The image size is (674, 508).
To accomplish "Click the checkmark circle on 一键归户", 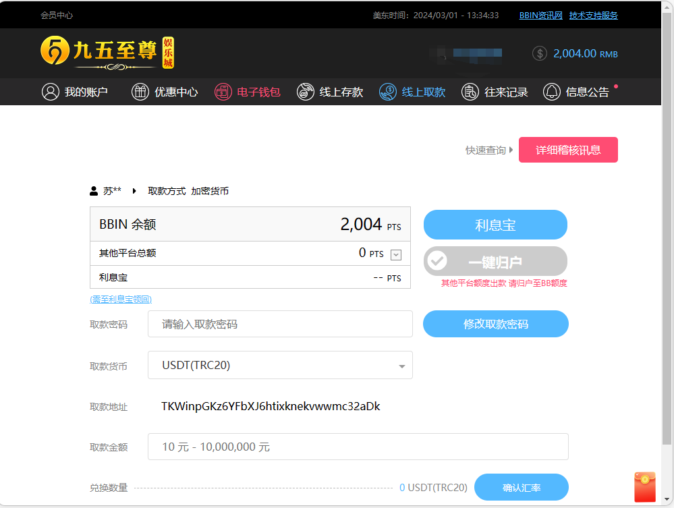I will pyautogui.click(x=437, y=261).
